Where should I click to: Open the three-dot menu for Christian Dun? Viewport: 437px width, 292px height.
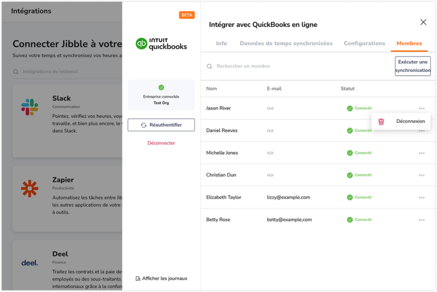click(421, 175)
